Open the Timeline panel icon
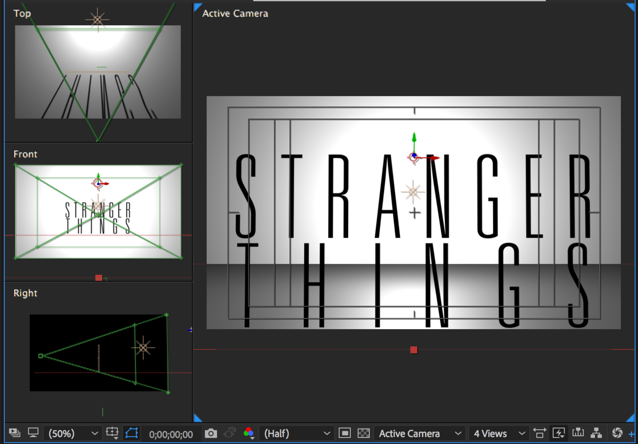The width and height of the screenshot is (638, 444). (578, 433)
